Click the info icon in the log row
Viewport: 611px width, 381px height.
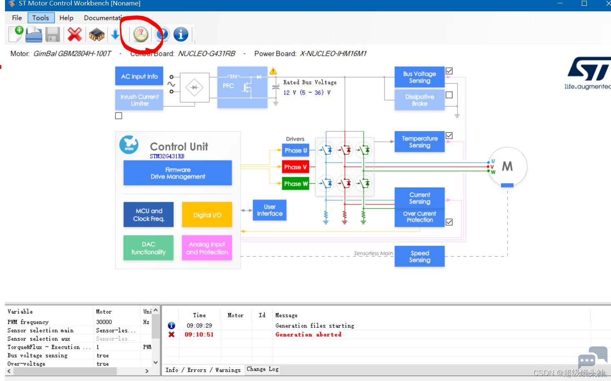click(x=171, y=326)
